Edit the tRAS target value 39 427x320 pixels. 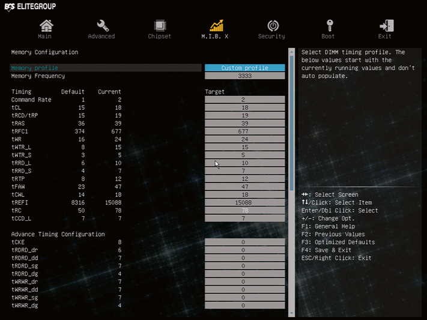click(x=245, y=123)
